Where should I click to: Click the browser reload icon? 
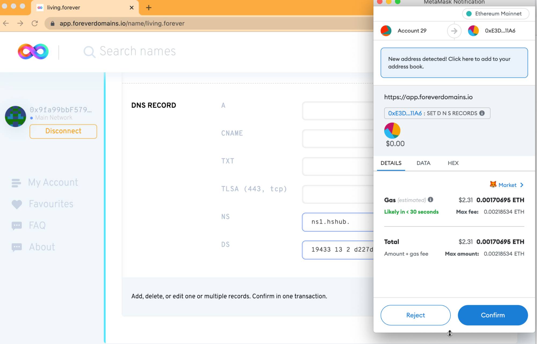[x=35, y=23]
